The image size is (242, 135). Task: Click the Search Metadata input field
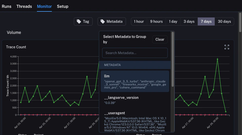tap(135, 53)
